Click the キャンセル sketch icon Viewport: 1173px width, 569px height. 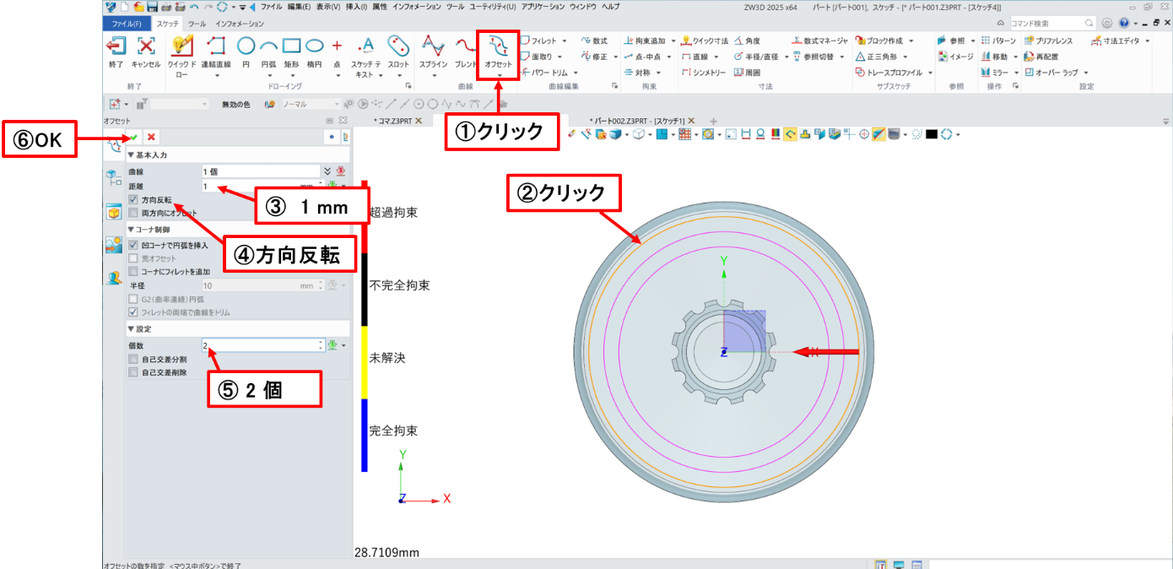[146, 46]
